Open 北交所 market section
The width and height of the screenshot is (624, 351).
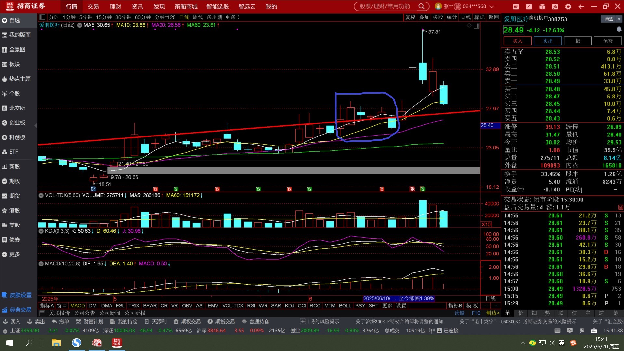pos(14,108)
